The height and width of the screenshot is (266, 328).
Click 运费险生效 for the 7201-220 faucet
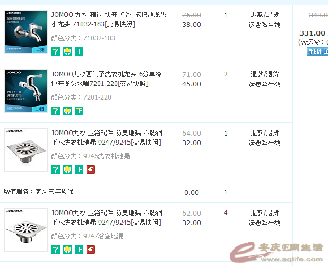[x=265, y=85]
